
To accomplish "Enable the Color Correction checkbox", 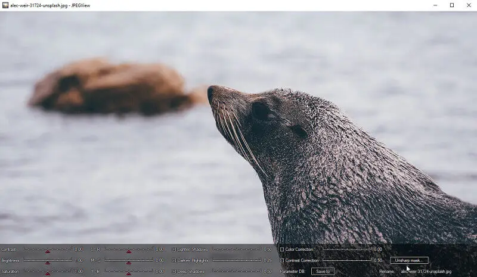I will [282, 249].
